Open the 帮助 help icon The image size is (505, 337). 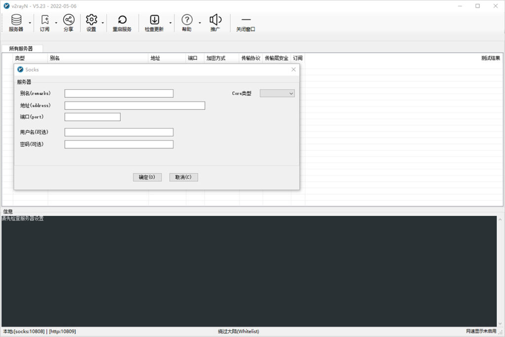tap(187, 20)
